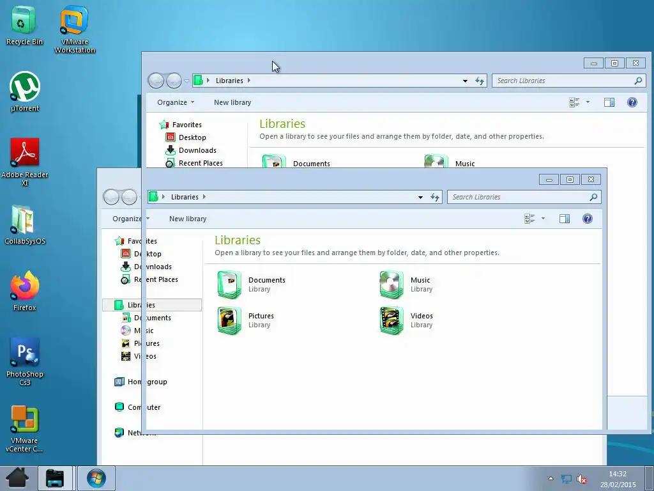The image size is (654, 491).
Task: Click Music library in back window
Action: click(450, 162)
